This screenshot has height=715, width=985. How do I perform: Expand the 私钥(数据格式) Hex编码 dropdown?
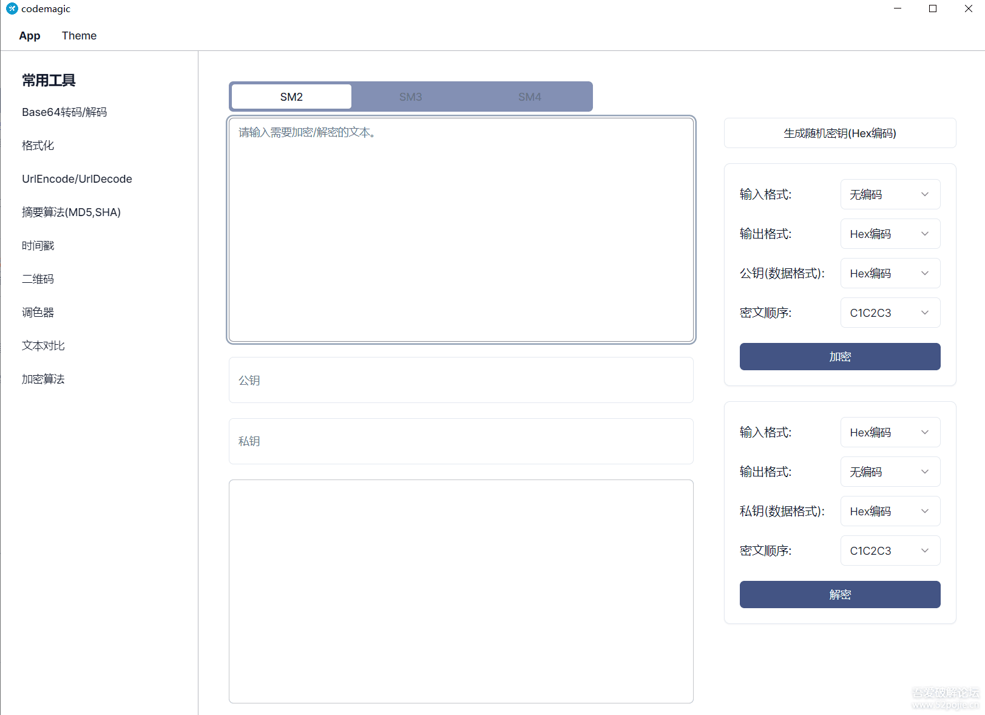click(890, 511)
